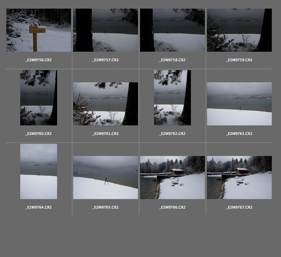Select the _E2M9761.CR2 filename label
The image size is (281, 257).
click(x=106, y=134)
